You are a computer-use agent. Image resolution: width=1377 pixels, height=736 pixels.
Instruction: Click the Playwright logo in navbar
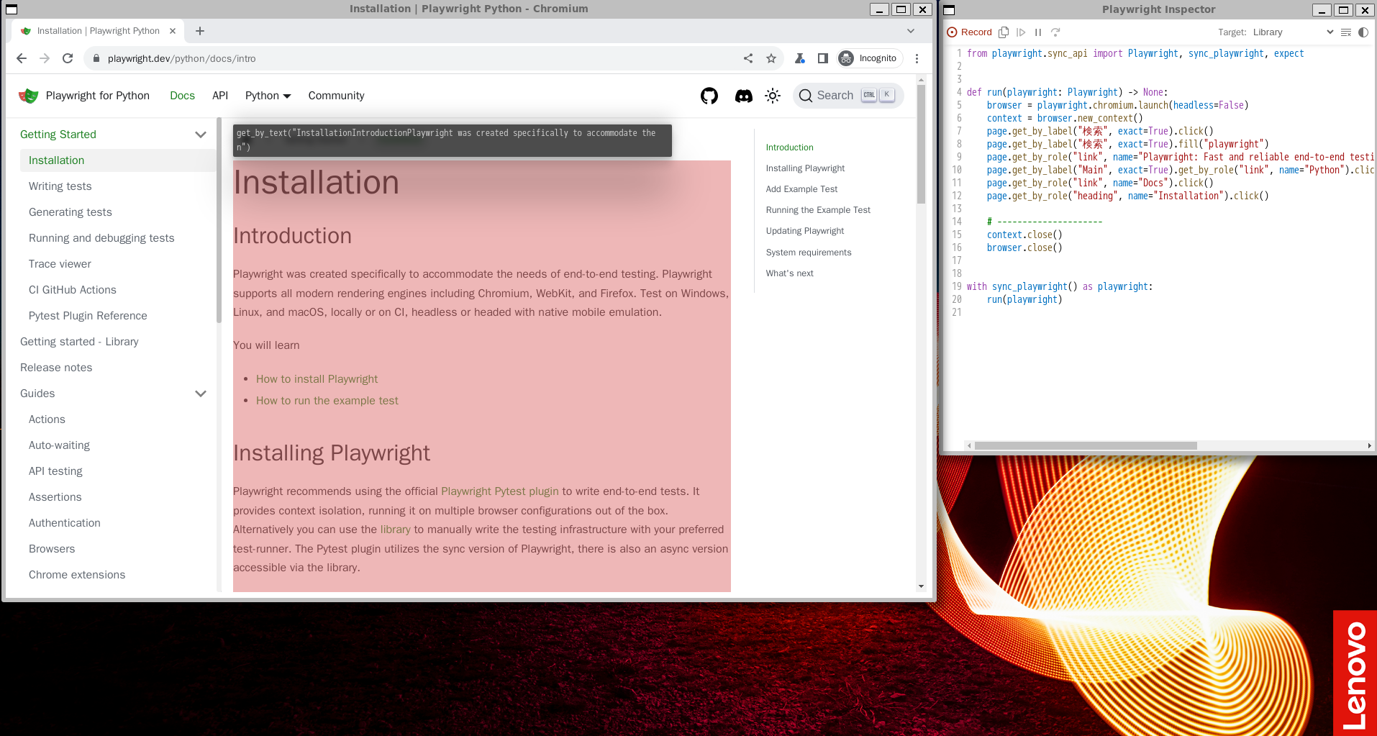(x=28, y=96)
